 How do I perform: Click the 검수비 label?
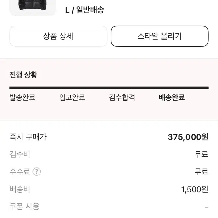coord(20,154)
